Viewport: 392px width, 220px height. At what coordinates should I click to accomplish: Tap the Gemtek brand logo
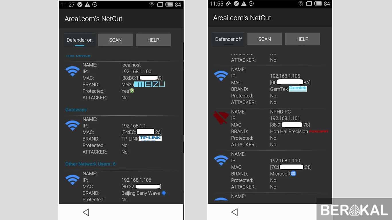coord(298,89)
